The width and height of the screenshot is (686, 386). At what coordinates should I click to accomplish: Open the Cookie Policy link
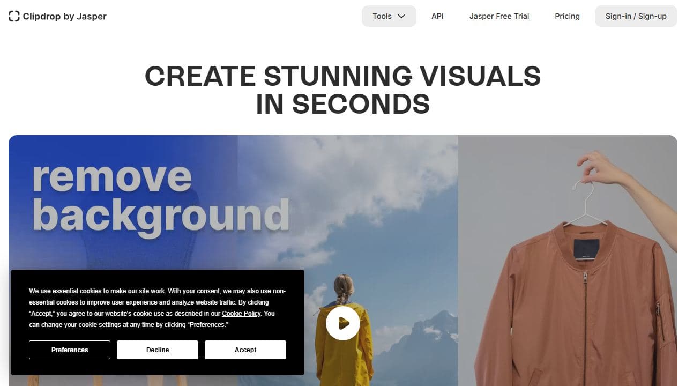(x=241, y=314)
